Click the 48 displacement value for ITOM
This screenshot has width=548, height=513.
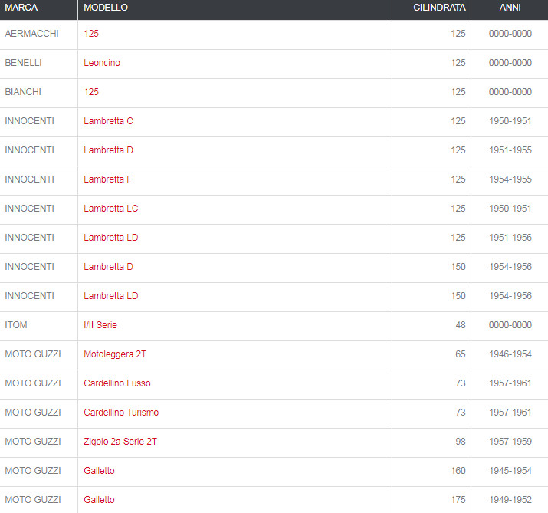pyautogui.click(x=461, y=325)
